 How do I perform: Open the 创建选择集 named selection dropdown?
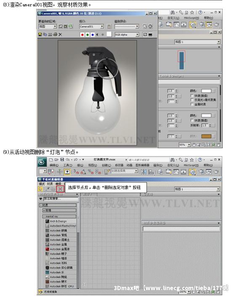124,171
